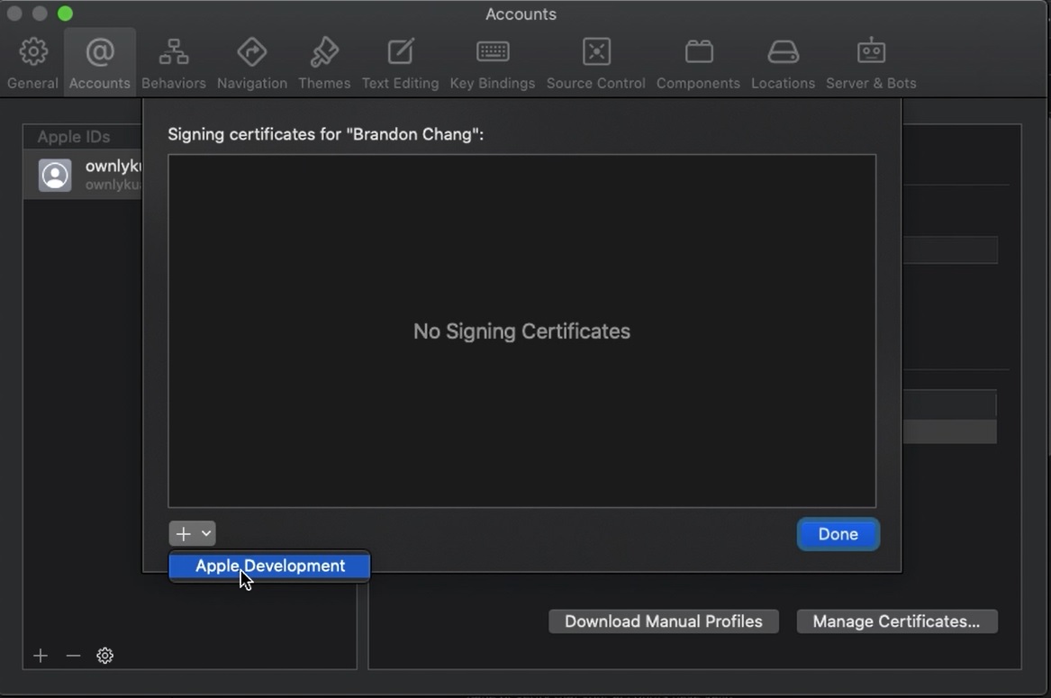Remove the selected Apple ID
1051x698 pixels.
pyautogui.click(x=73, y=655)
